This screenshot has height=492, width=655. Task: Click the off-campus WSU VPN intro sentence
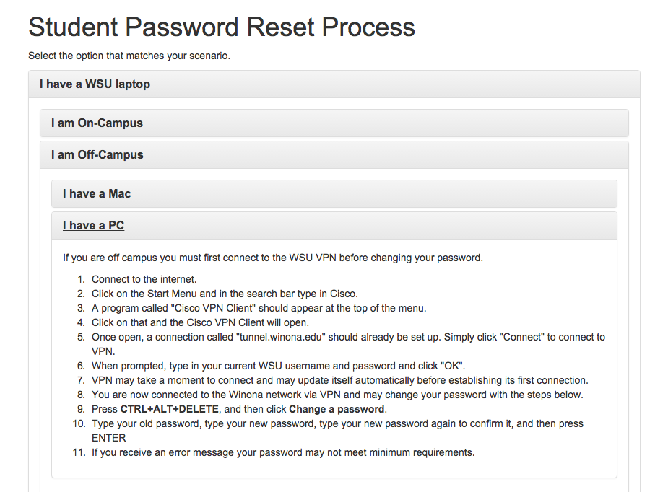coord(272,258)
